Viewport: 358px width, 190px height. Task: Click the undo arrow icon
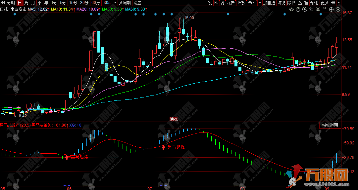(311, 9)
